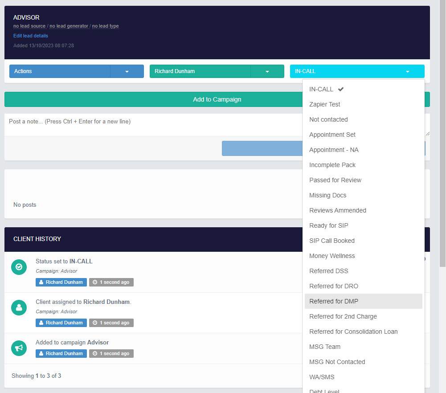Open the Actions dropdown arrow

point(127,71)
